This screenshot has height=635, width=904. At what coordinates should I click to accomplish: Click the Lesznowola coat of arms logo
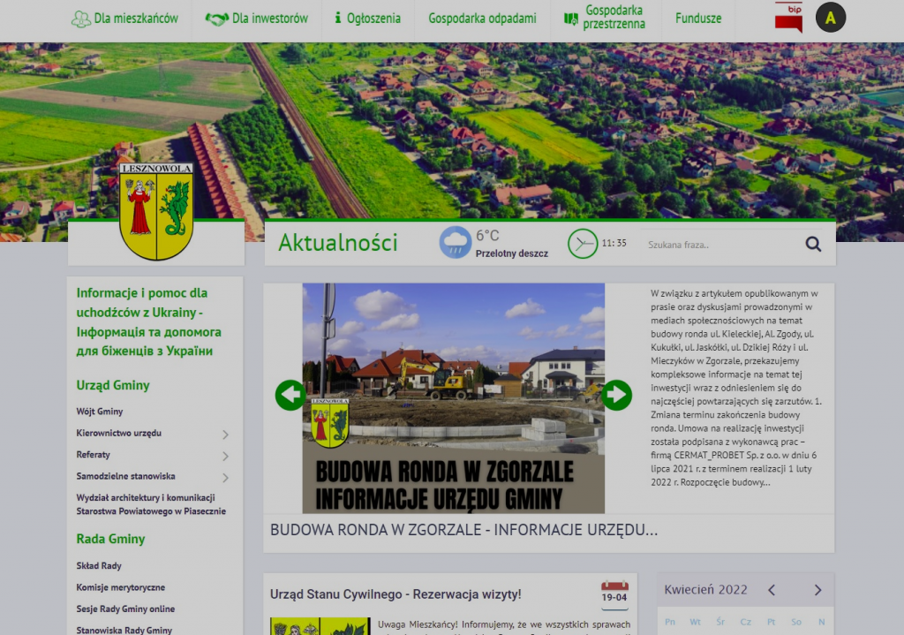pyautogui.click(x=156, y=210)
